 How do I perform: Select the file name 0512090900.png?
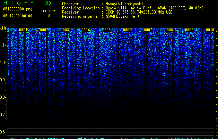pyautogui.click(x=18, y=9)
